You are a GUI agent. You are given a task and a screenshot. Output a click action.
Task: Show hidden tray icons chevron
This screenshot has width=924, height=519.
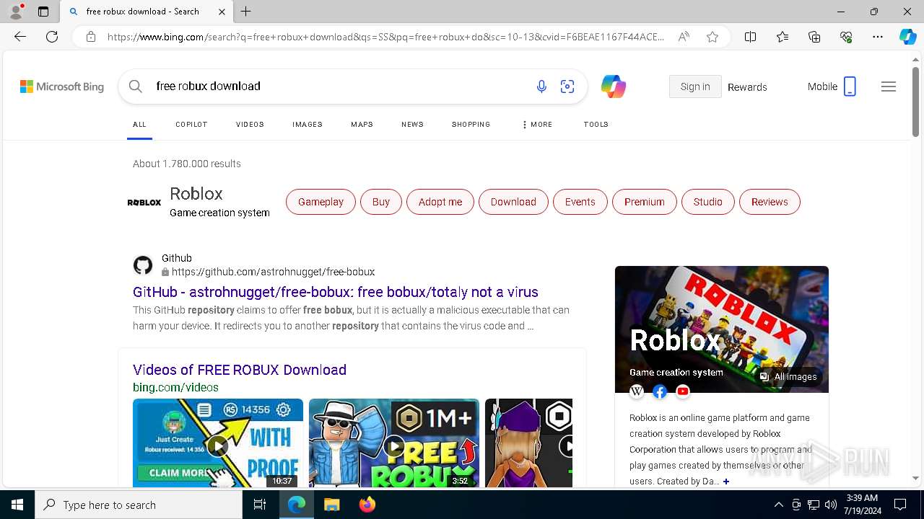coord(778,505)
